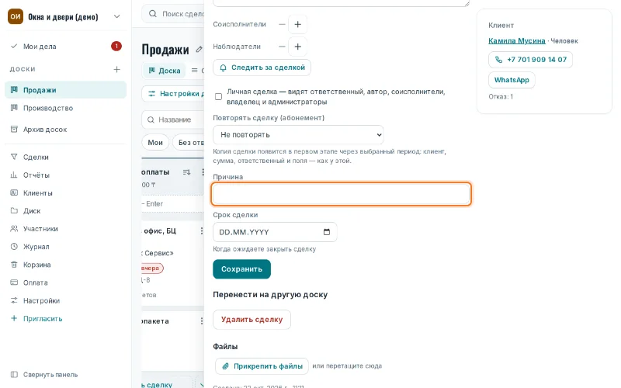The height and width of the screenshot is (388, 621).
Task: Call the number +7 701 909 14 07
Action: 530,60
